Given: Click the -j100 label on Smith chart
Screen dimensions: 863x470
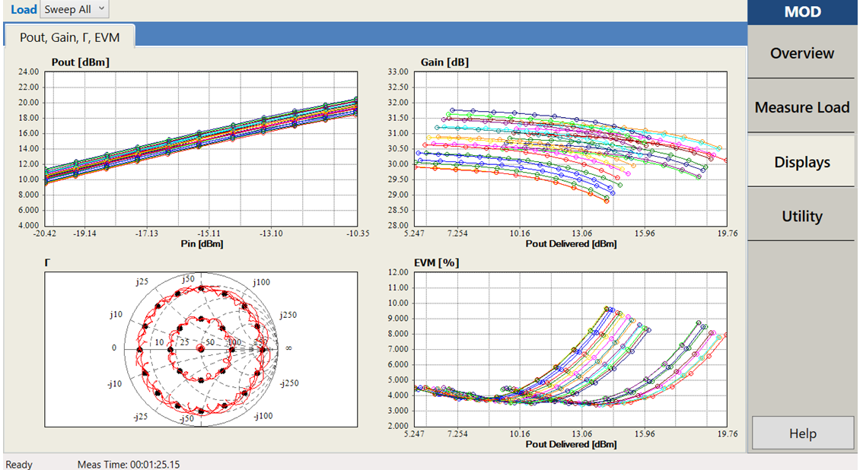Looking at the screenshot, I should 263,416.
